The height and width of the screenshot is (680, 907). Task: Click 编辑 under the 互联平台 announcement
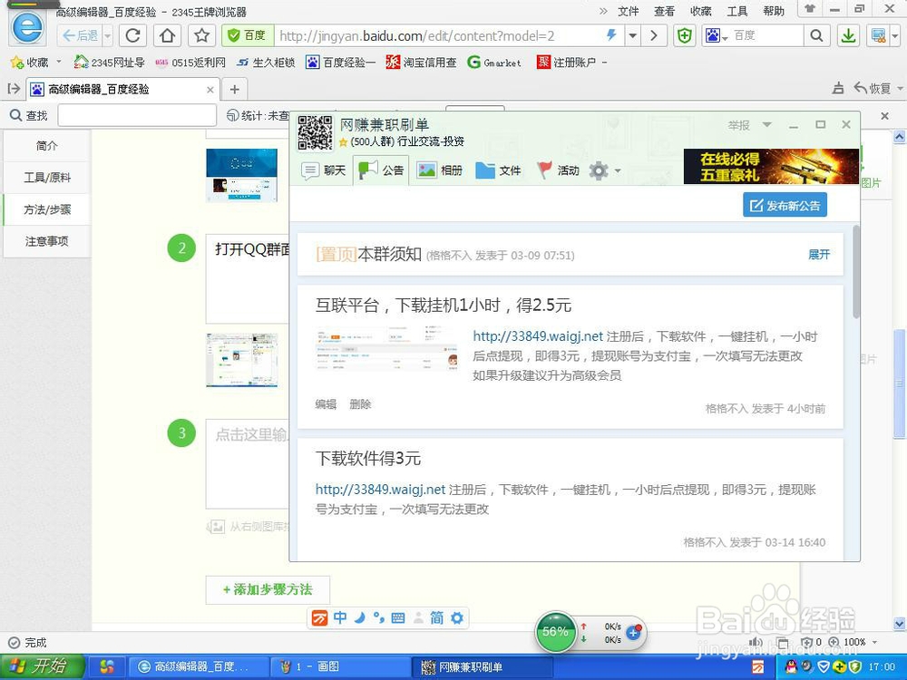click(x=326, y=404)
